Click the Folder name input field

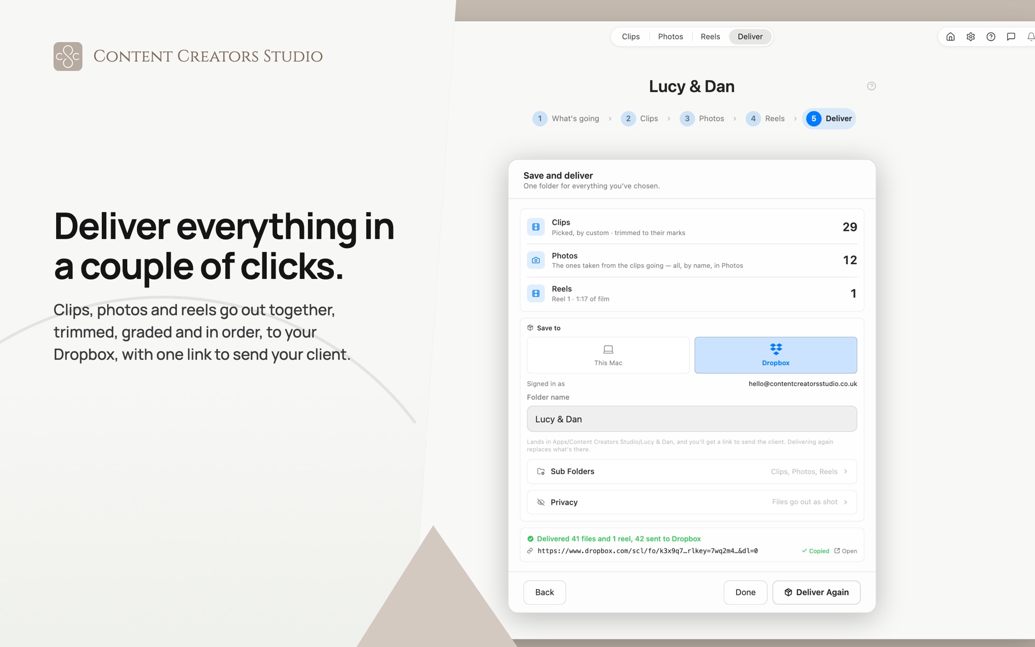(x=692, y=419)
